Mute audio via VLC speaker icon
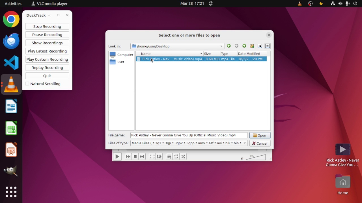The height and width of the screenshot is (203, 362). [242, 159]
